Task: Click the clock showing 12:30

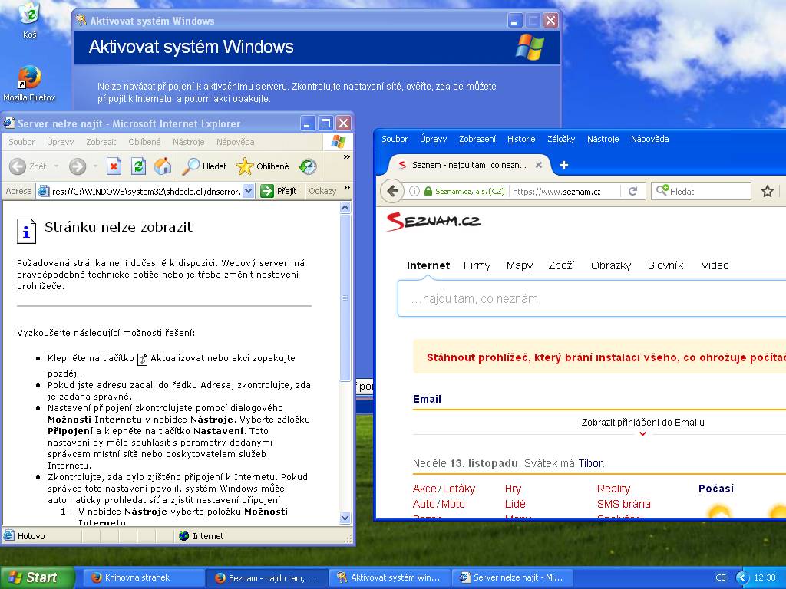Action: click(765, 577)
